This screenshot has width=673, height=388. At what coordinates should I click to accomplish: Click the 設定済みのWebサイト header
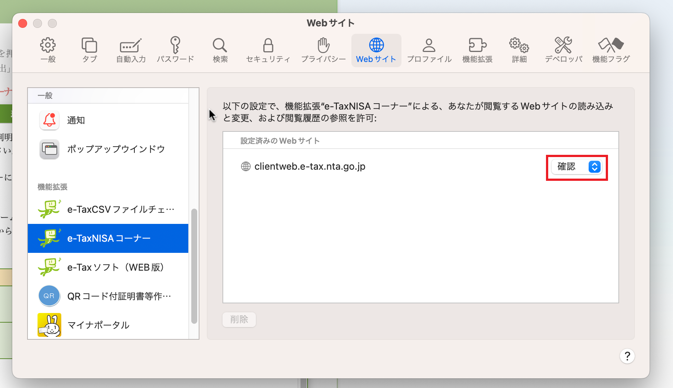click(280, 141)
